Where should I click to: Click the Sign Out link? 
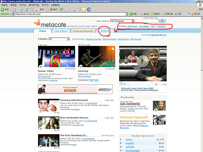click(x=161, y=26)
